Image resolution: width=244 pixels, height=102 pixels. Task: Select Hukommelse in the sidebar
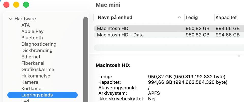[36, 76]
